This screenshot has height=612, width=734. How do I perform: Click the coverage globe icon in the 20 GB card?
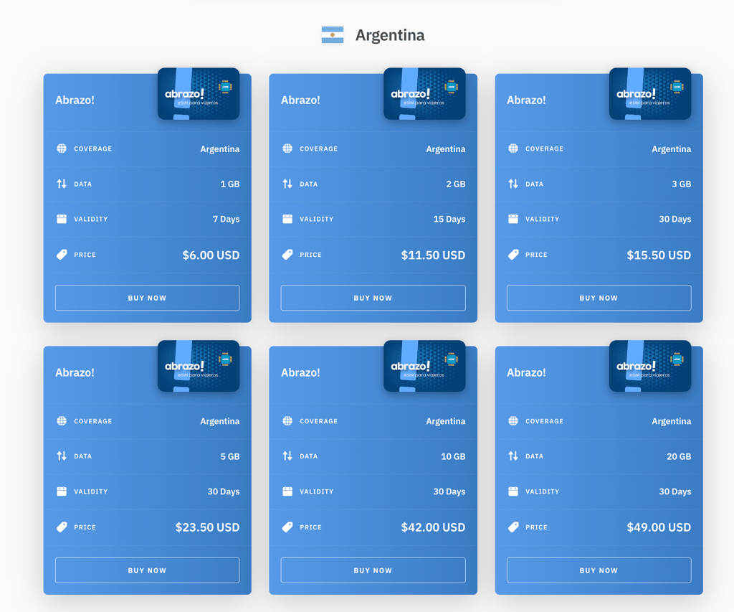513,421
